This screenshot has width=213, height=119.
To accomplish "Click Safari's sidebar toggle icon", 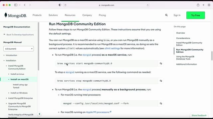I will pos(16,5).
